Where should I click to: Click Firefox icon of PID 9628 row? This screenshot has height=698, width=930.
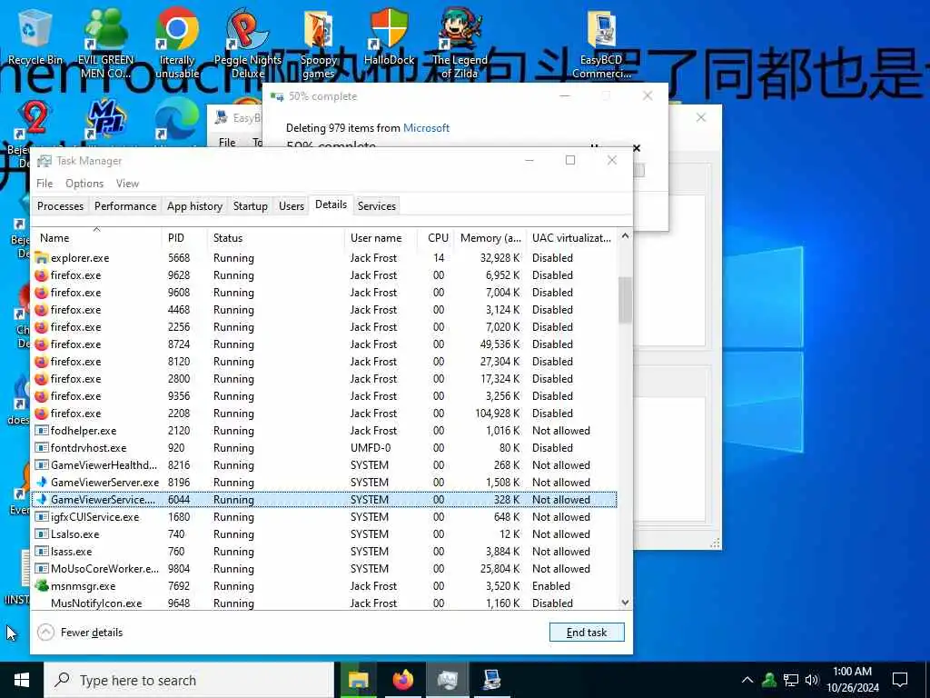pos(42,274)
